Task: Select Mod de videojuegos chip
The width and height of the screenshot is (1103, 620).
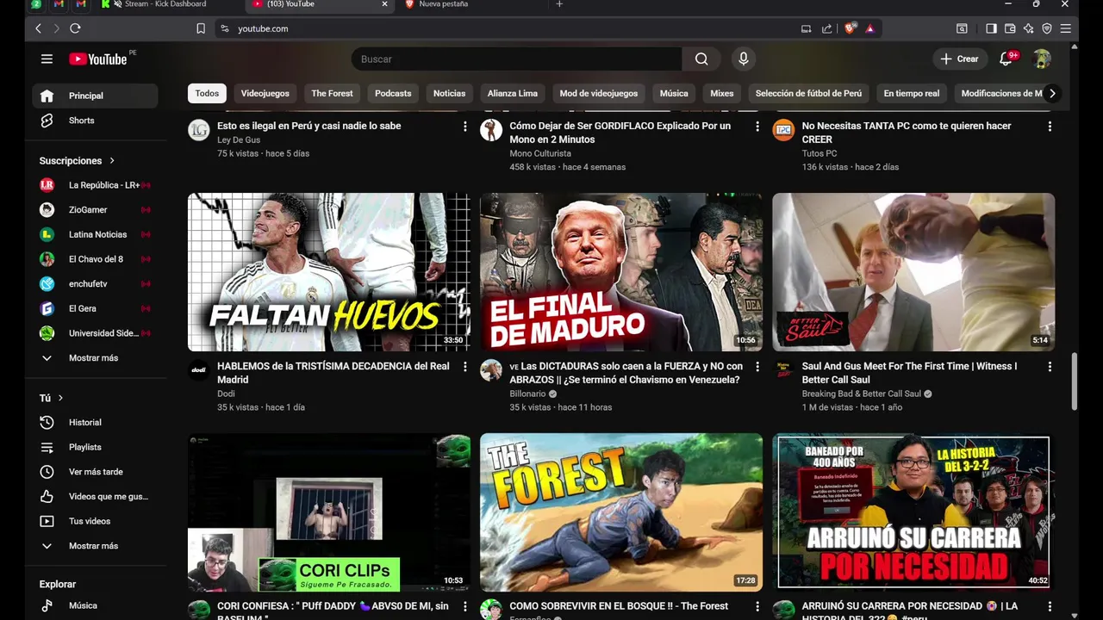Action: point(599,93)
